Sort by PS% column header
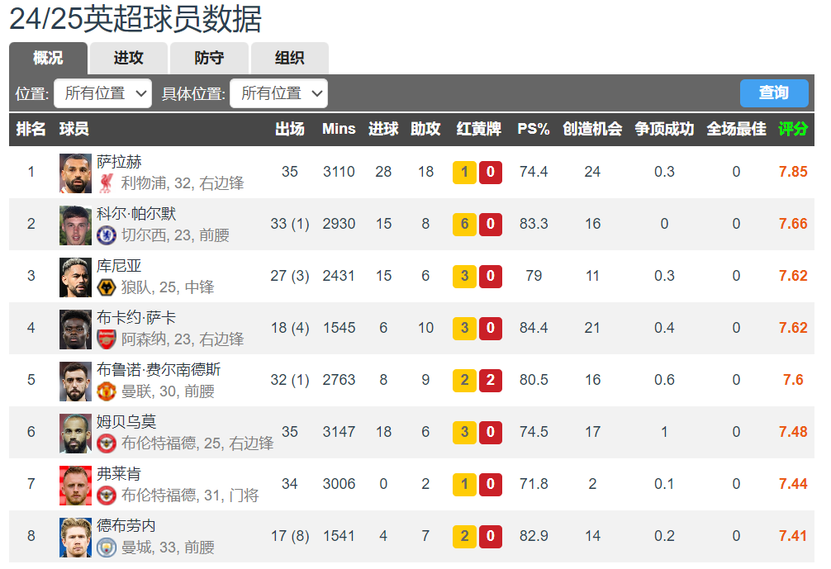The width and height of the screenshot is (831, 569). (x=533, y=129)
